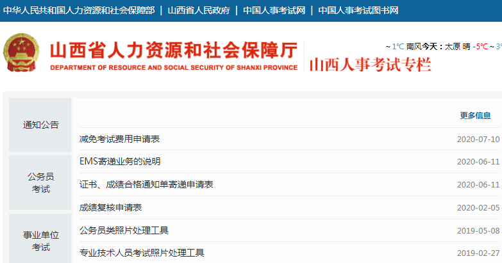Switch to 公务员考试 sidebar tab

(40, 182)
